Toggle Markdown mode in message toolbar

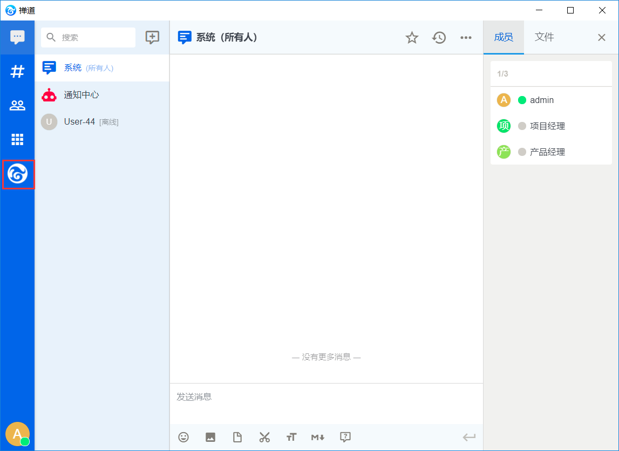[318, 437]
